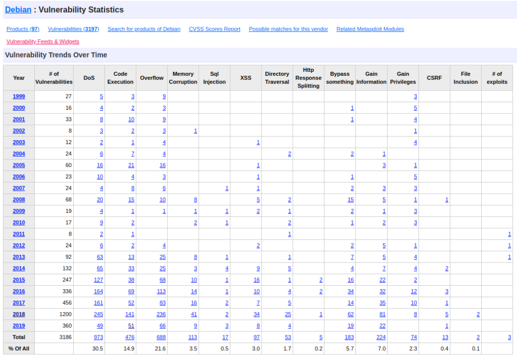Open 2018 File Inclusion count 2

[478, 315]
